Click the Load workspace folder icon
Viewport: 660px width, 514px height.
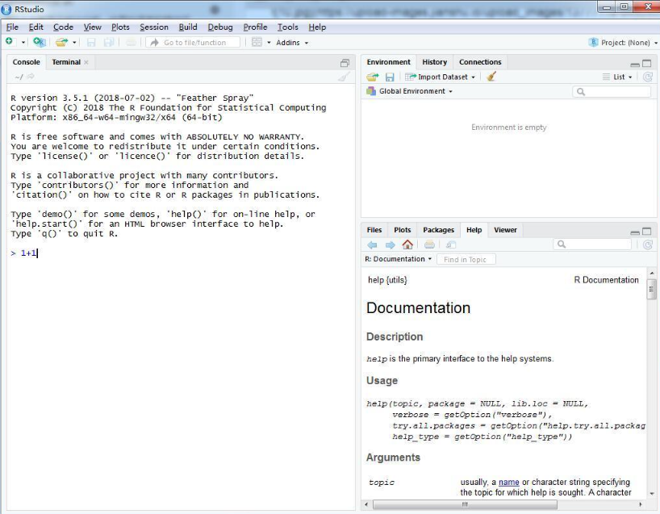[x=373, y=77]
